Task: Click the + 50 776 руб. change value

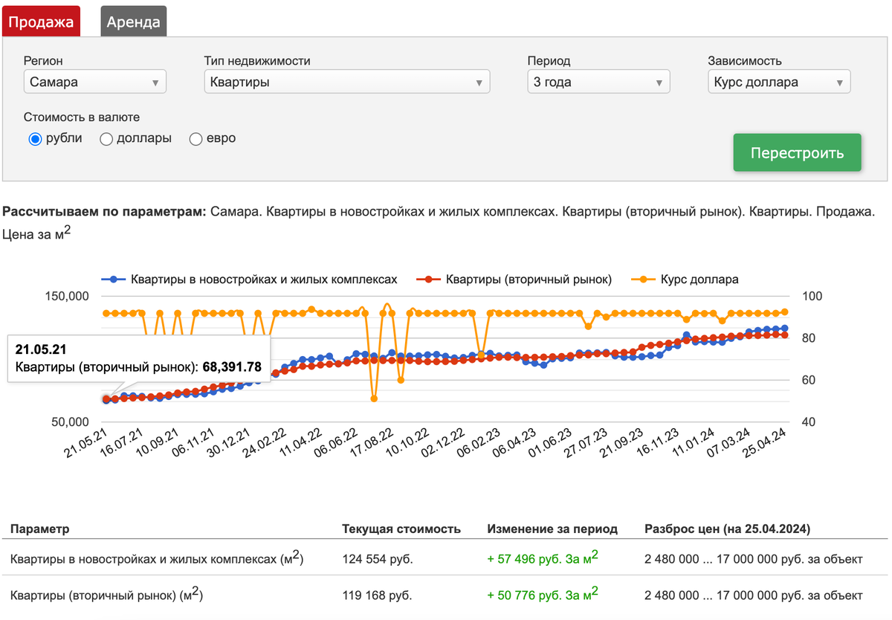Action: pos(543,595)
